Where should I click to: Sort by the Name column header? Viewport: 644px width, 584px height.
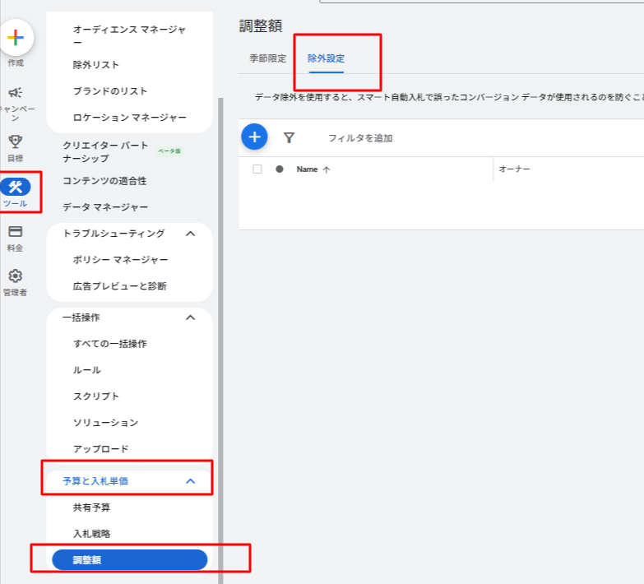(308, 169)
